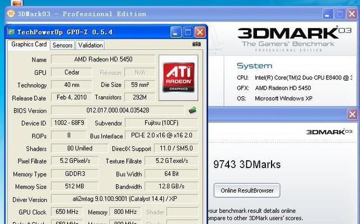The height and width of the screenshot is (224, 360).
Task: Open the Online ResultBrowser button
Action: (247, 190)
